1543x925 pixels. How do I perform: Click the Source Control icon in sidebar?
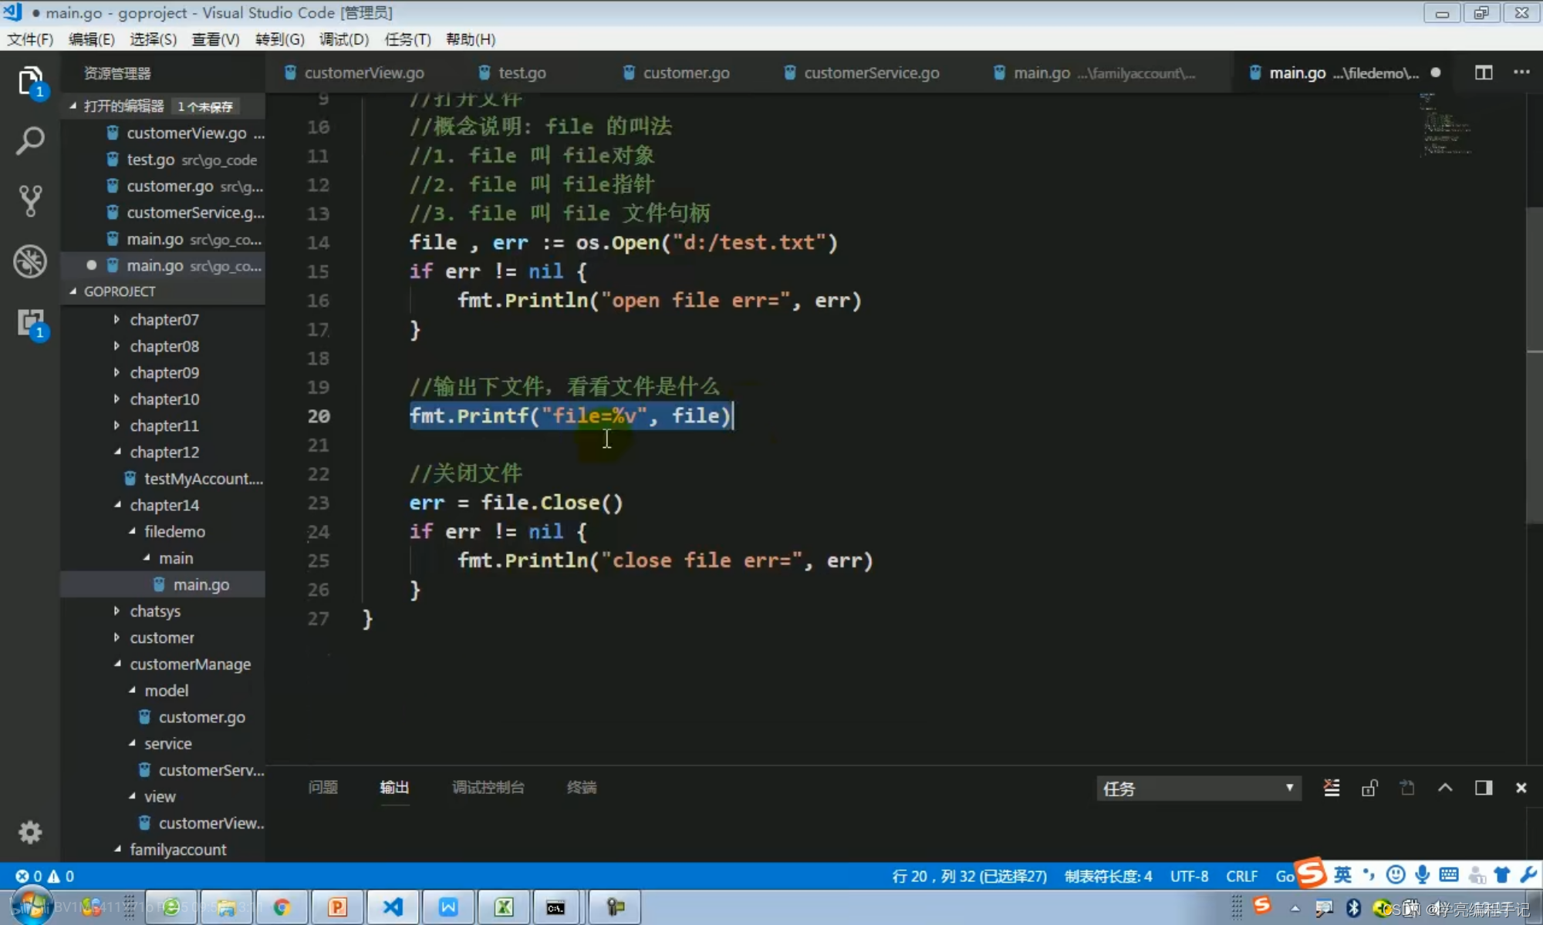point(30,201)
